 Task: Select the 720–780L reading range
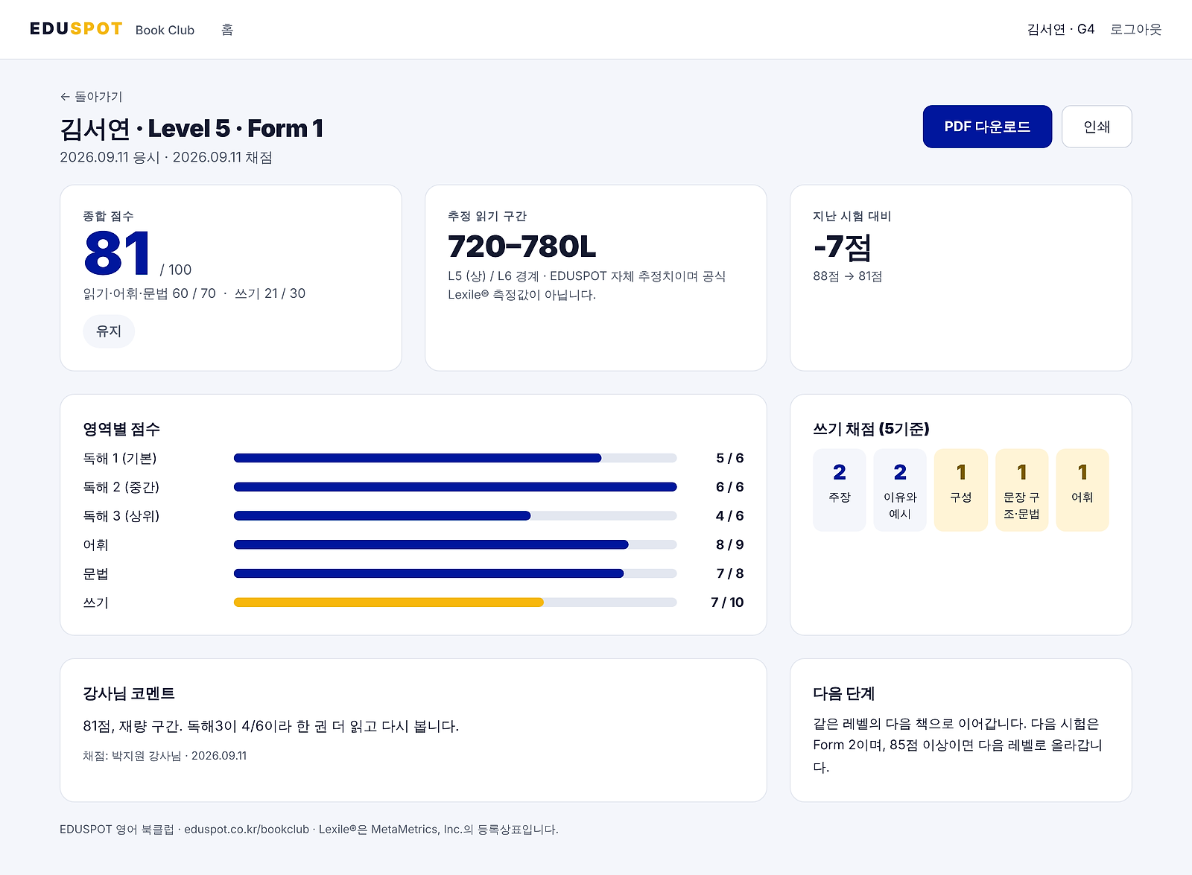coord(521,246)
